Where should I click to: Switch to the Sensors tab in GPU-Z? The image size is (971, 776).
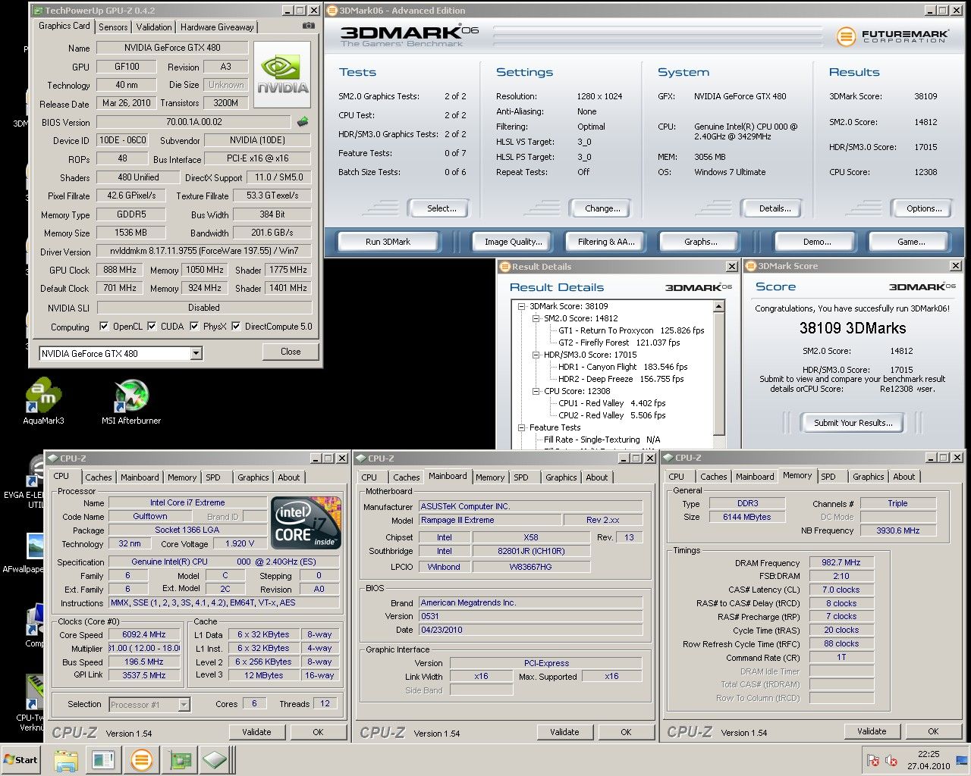(x=113, y=27)
